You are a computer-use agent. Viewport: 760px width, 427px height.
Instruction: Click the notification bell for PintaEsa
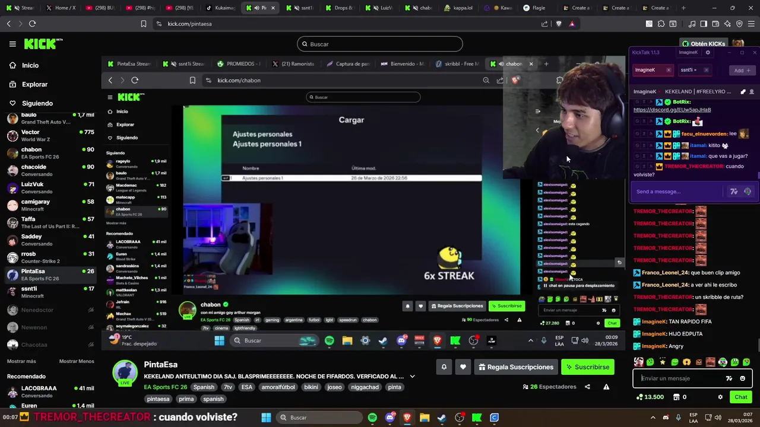444,367
